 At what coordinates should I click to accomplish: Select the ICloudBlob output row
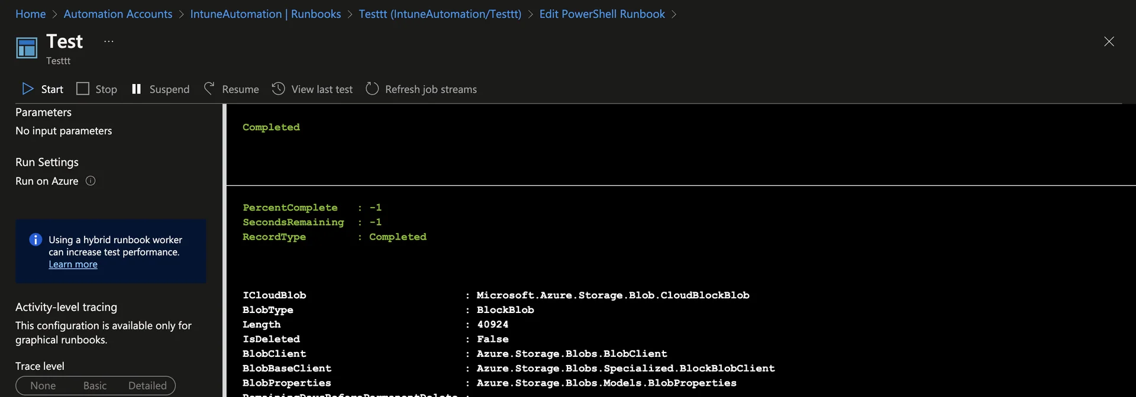[x=496, y=295]
